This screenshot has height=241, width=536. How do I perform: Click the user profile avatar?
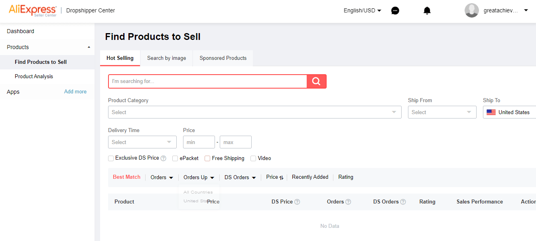tap(471, 10)
